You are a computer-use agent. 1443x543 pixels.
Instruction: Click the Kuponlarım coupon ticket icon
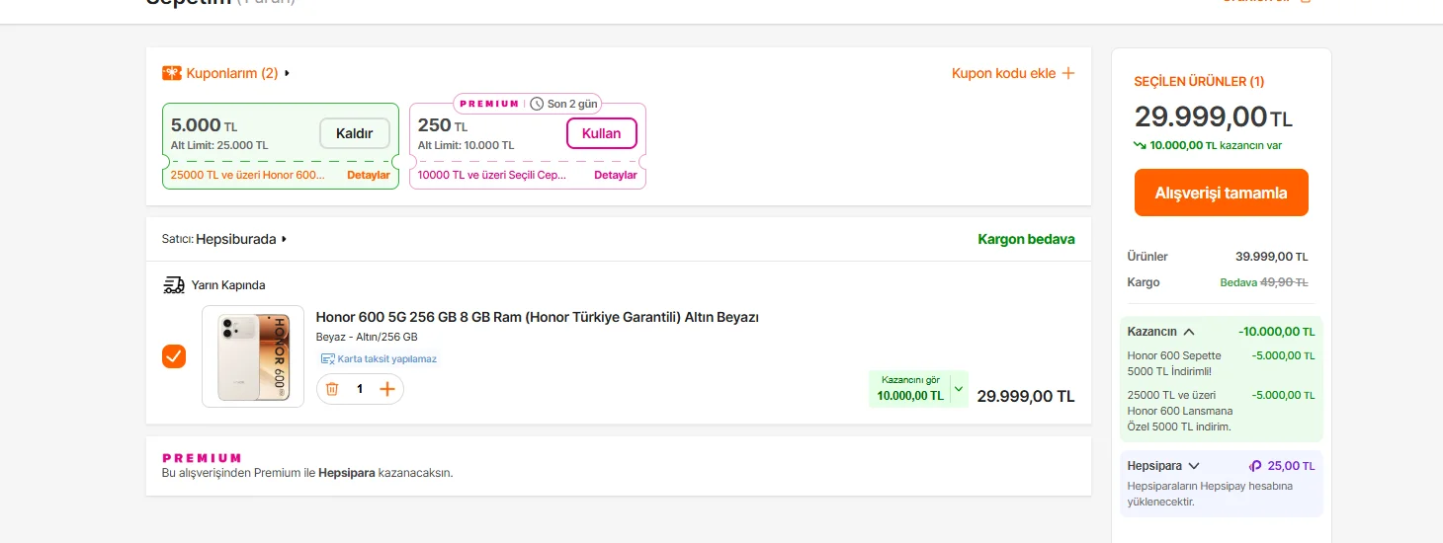click(172, 73)
